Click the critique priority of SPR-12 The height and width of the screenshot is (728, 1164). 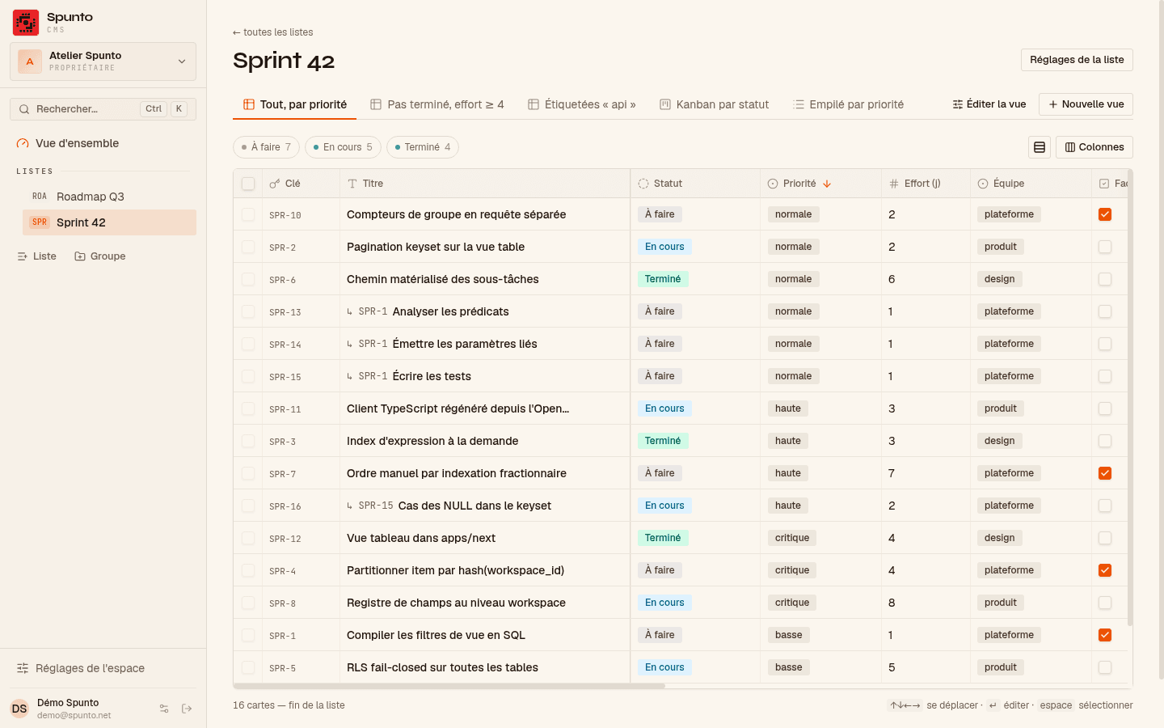[x=792, y=538]
